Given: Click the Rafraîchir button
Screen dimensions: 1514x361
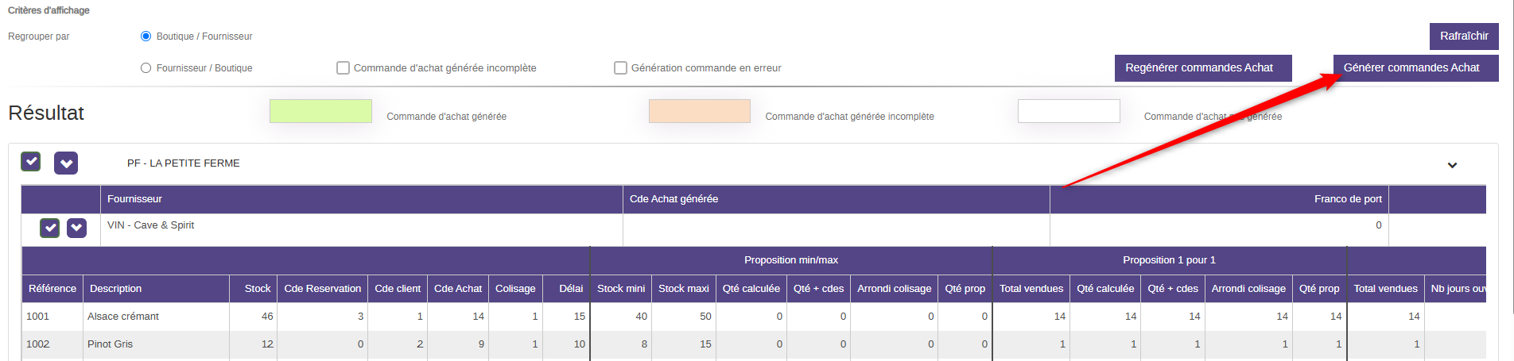Looking at the screenshot, I should (1463, 36).
